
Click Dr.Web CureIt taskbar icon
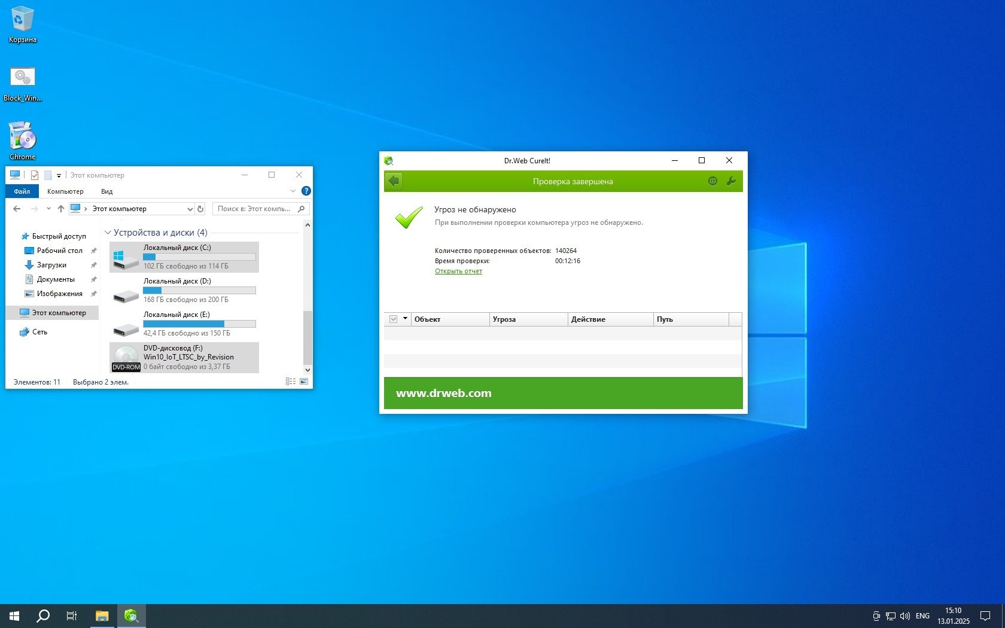tap(131, 615)
